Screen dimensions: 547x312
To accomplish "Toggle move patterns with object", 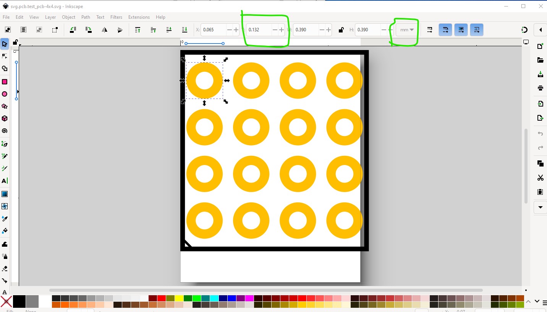I will (x=477, y=30).
